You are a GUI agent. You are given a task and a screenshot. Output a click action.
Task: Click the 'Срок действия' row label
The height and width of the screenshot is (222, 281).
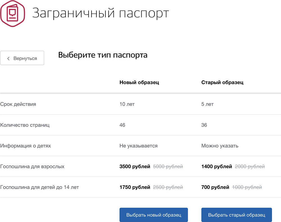18,104
